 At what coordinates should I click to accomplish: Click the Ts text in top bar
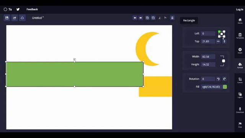[10, 9]
